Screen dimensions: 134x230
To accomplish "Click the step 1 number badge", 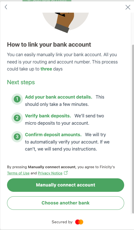I will pyautogui.click(x=17, y=99).
